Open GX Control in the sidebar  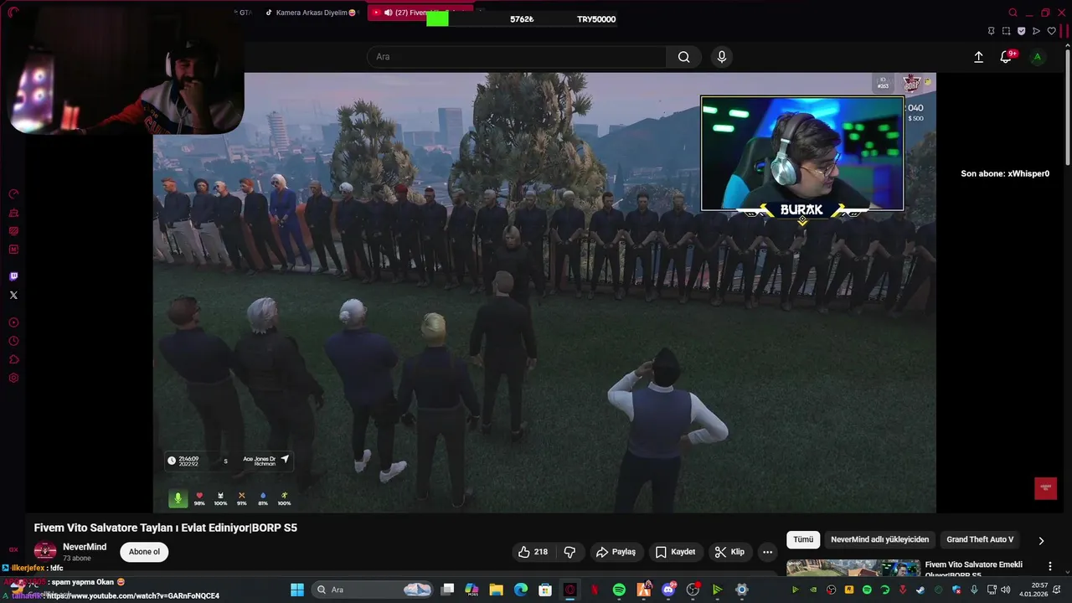(x=13, y=194)
